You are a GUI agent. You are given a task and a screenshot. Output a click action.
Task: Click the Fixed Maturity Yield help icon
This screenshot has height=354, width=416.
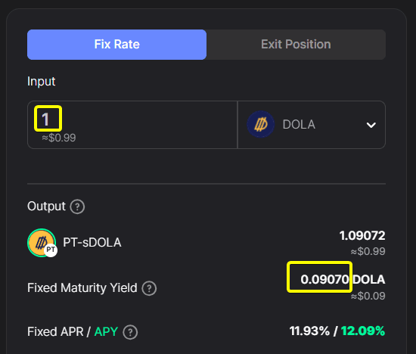(149, 288)
